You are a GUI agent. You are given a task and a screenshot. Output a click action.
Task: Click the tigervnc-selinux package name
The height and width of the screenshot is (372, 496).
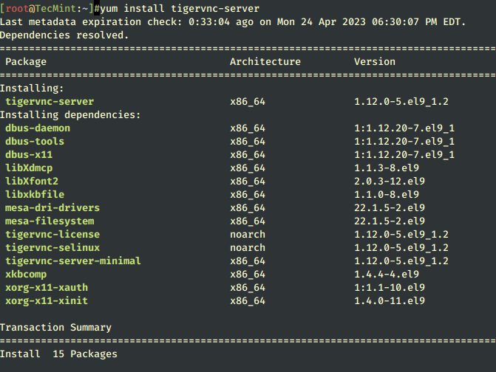pos(52,247)
